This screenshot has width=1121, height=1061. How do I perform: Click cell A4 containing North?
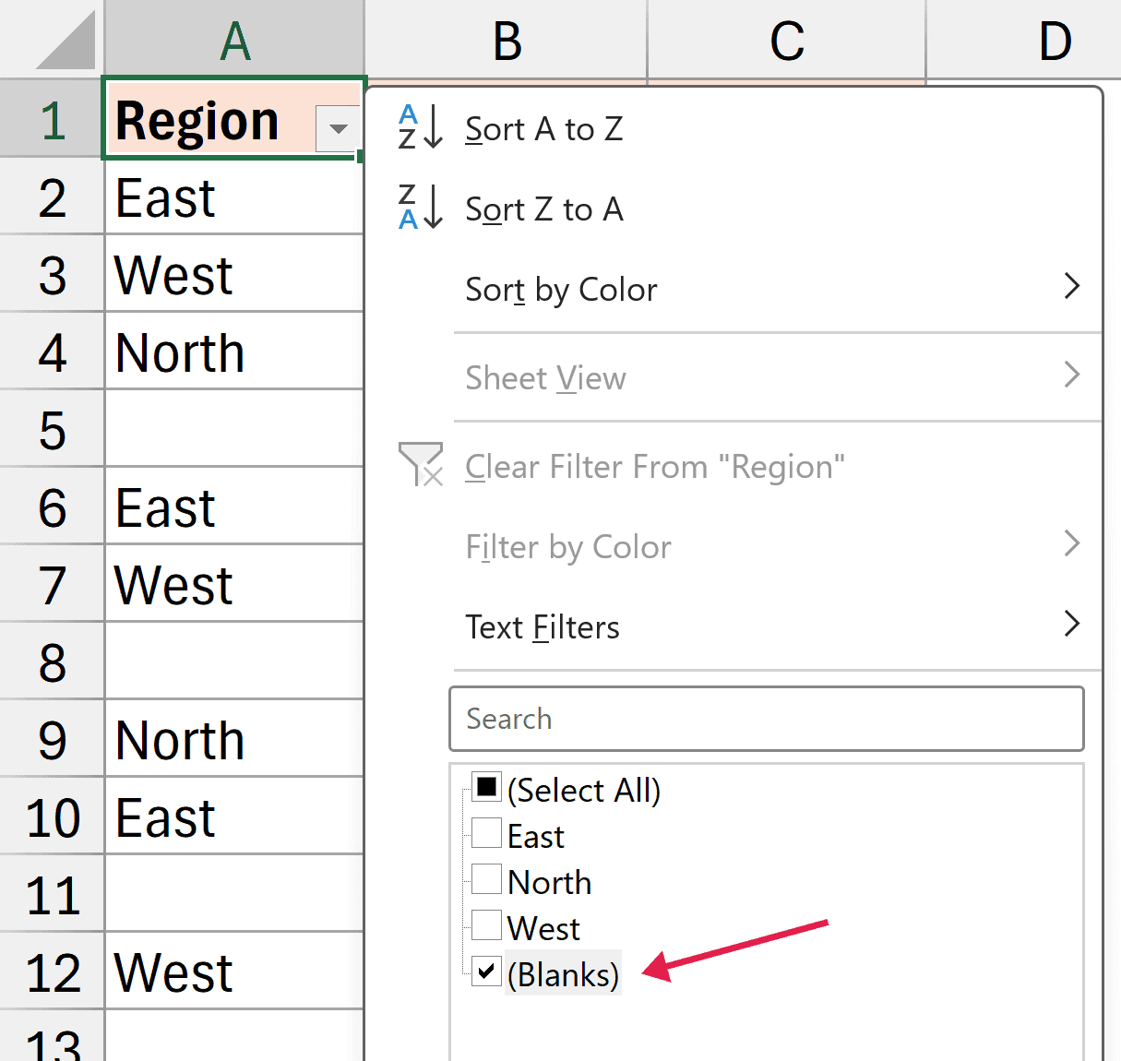234,352
